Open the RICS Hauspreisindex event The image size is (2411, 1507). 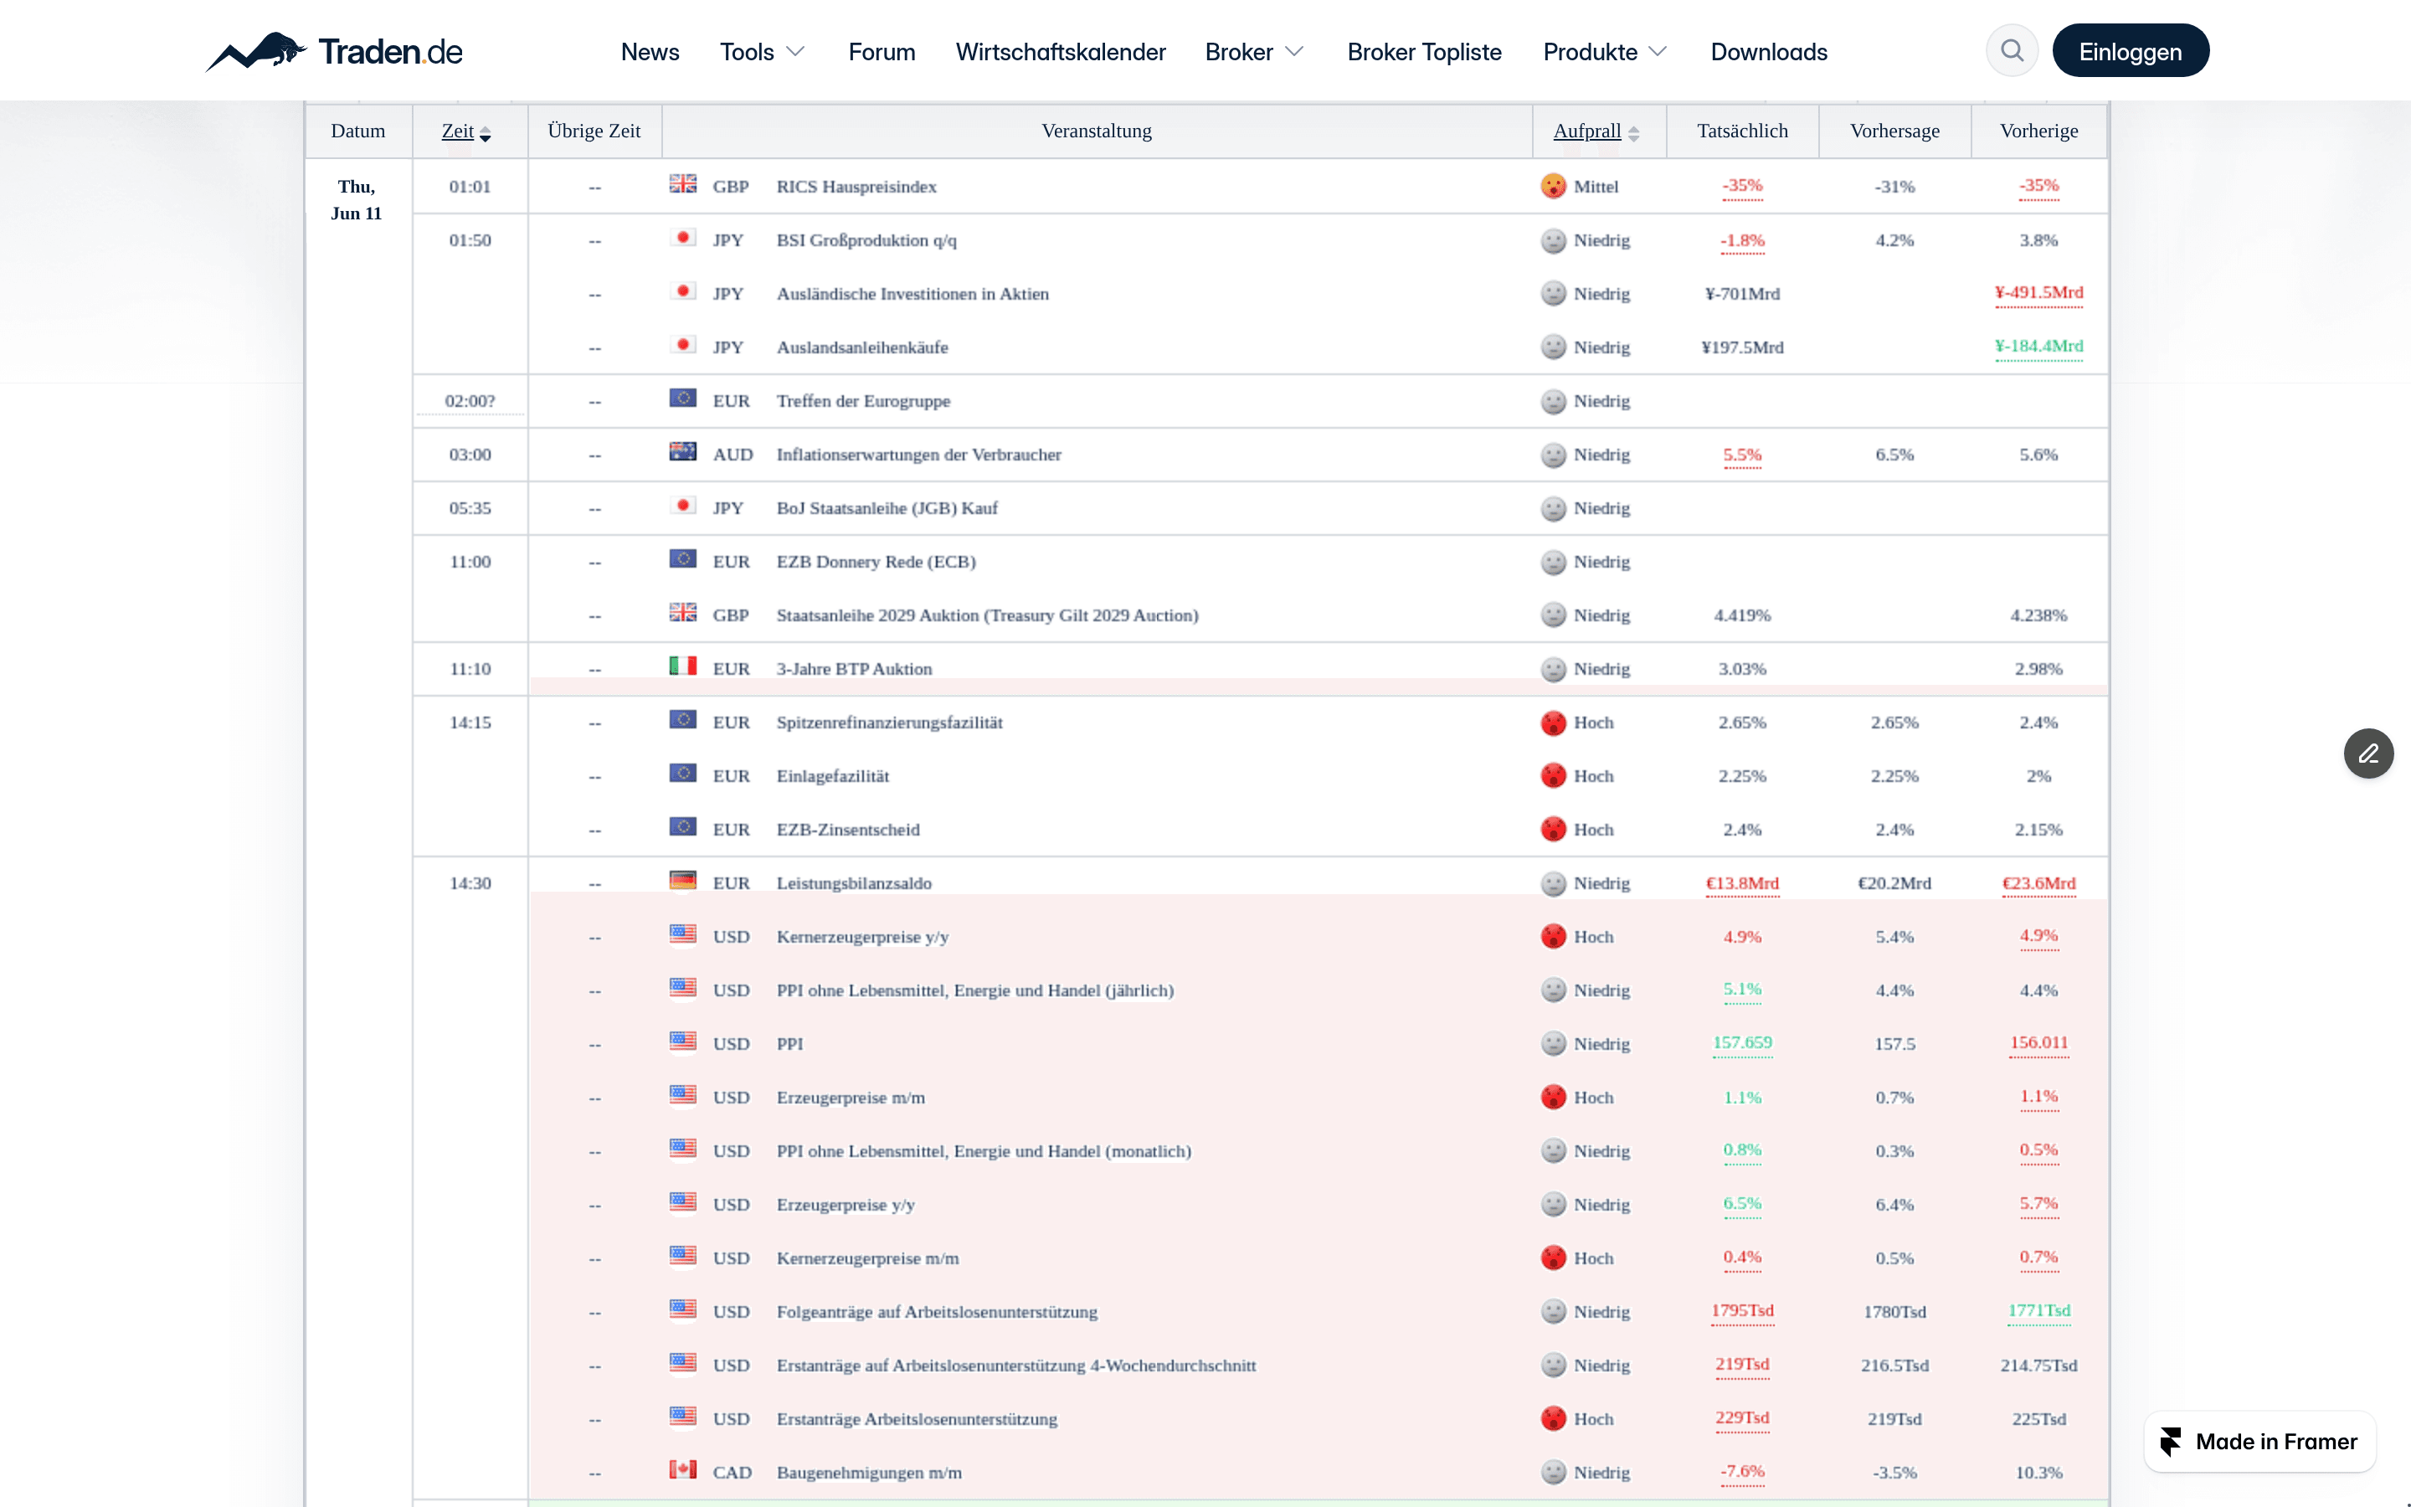(856, 187)
